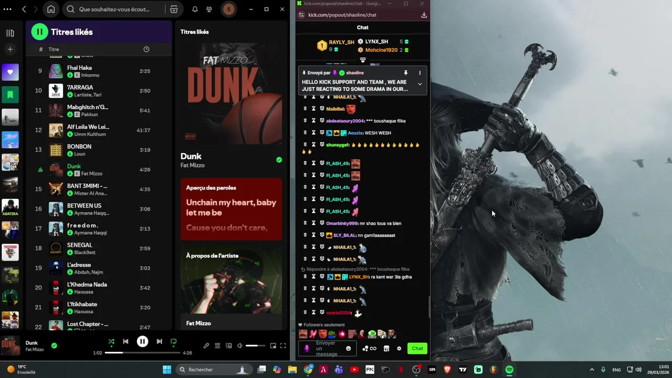Go back in Spotify navigation

pos(24,9)
